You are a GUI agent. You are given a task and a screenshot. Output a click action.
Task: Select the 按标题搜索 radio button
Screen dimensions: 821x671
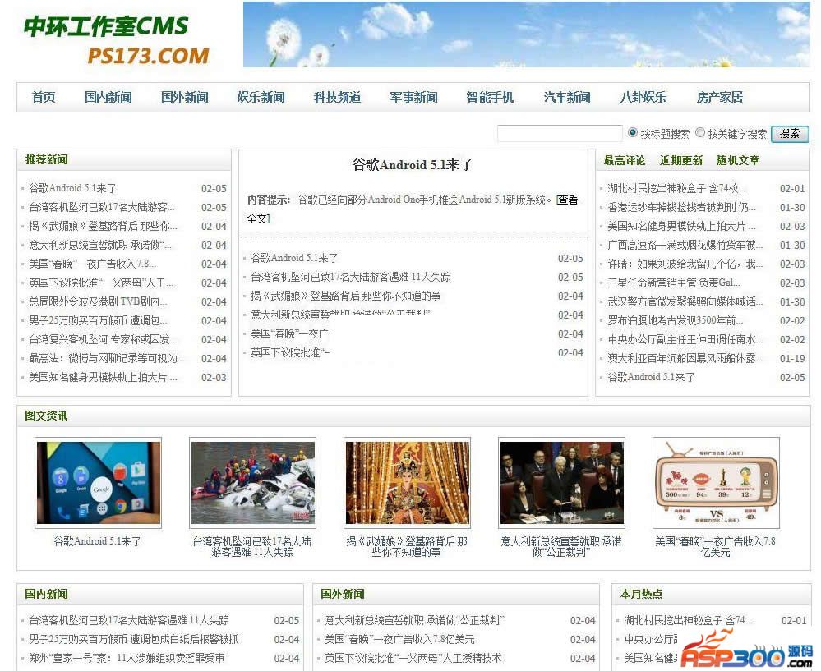tap(633, 133)
